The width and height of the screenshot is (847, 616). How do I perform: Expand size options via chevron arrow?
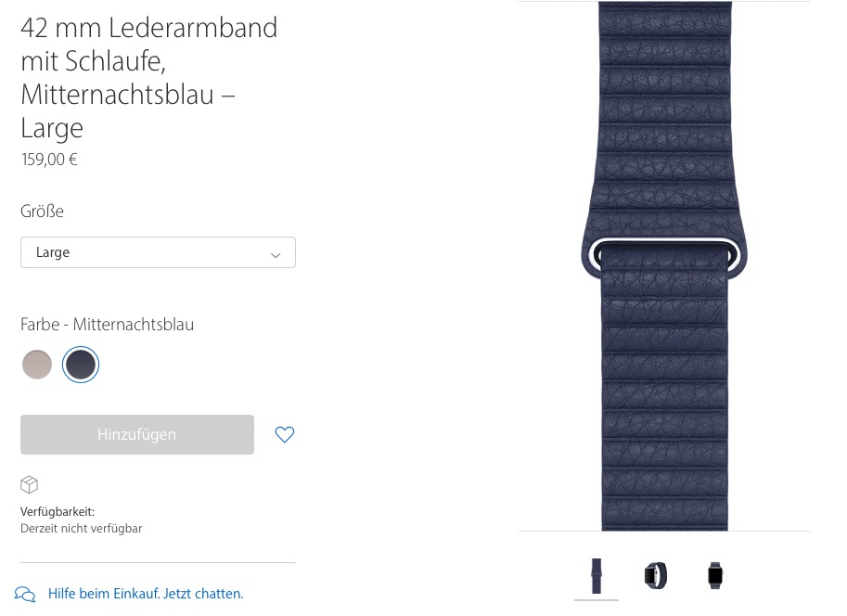click(x=276, y=254)
